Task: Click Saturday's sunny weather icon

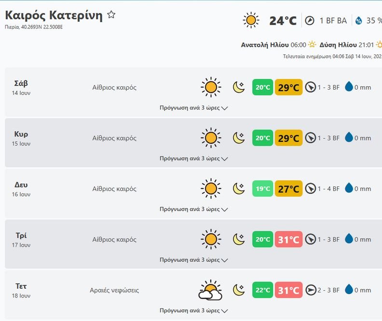Action: 211,87
